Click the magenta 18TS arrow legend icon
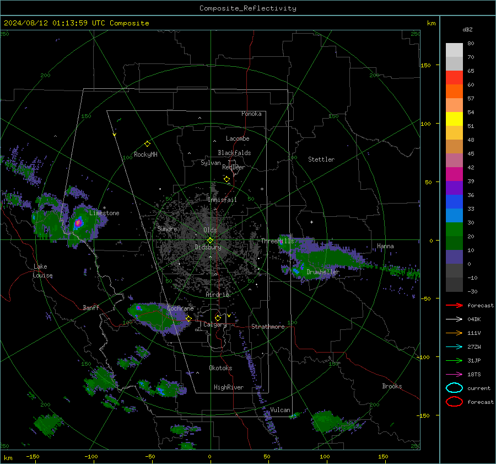This screenshot has width=496, height=464. (x=454, y=375)
